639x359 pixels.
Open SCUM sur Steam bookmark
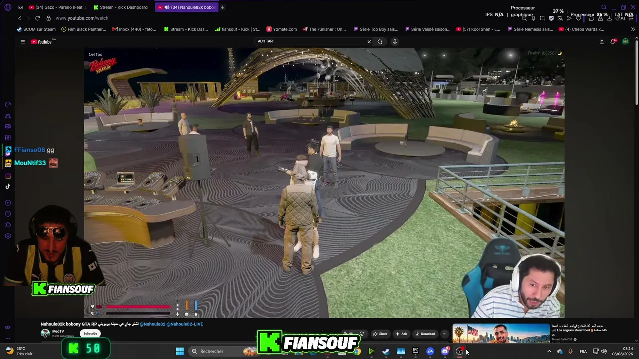click(36, 29)
